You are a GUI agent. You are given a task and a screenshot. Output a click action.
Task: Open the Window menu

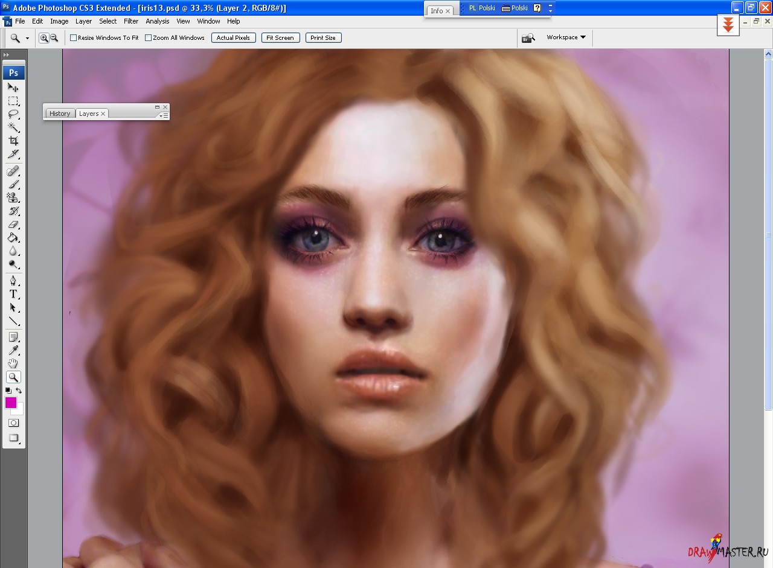(208, 21)
